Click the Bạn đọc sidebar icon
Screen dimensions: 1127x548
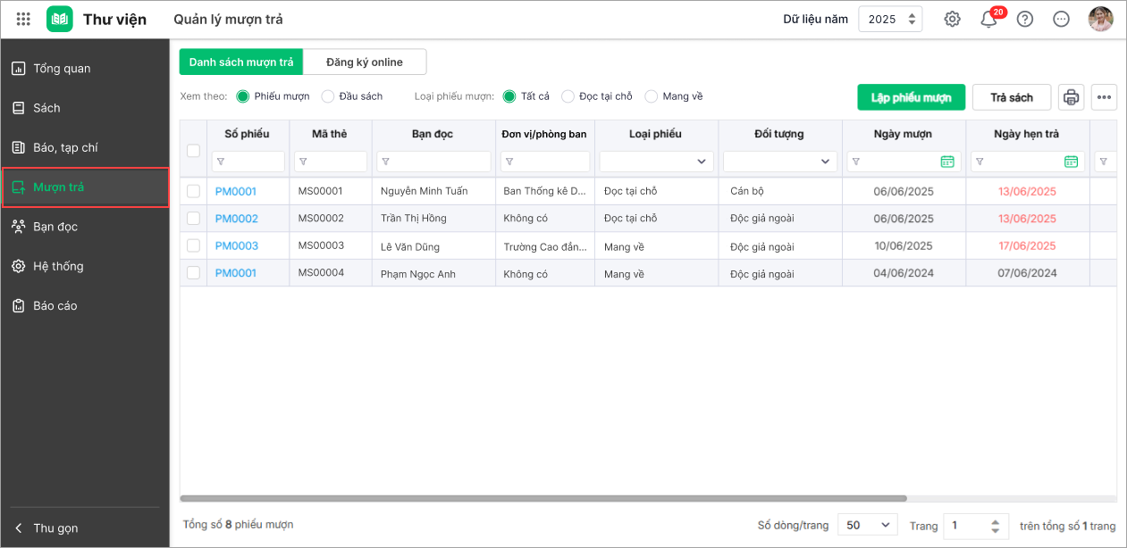click(18, 227)
